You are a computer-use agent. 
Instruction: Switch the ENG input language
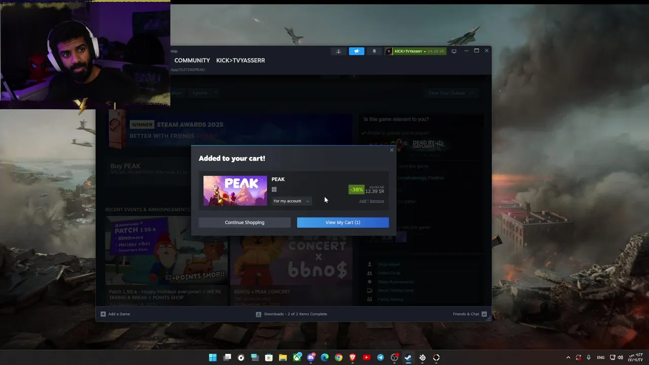click(x=601, y=357)
